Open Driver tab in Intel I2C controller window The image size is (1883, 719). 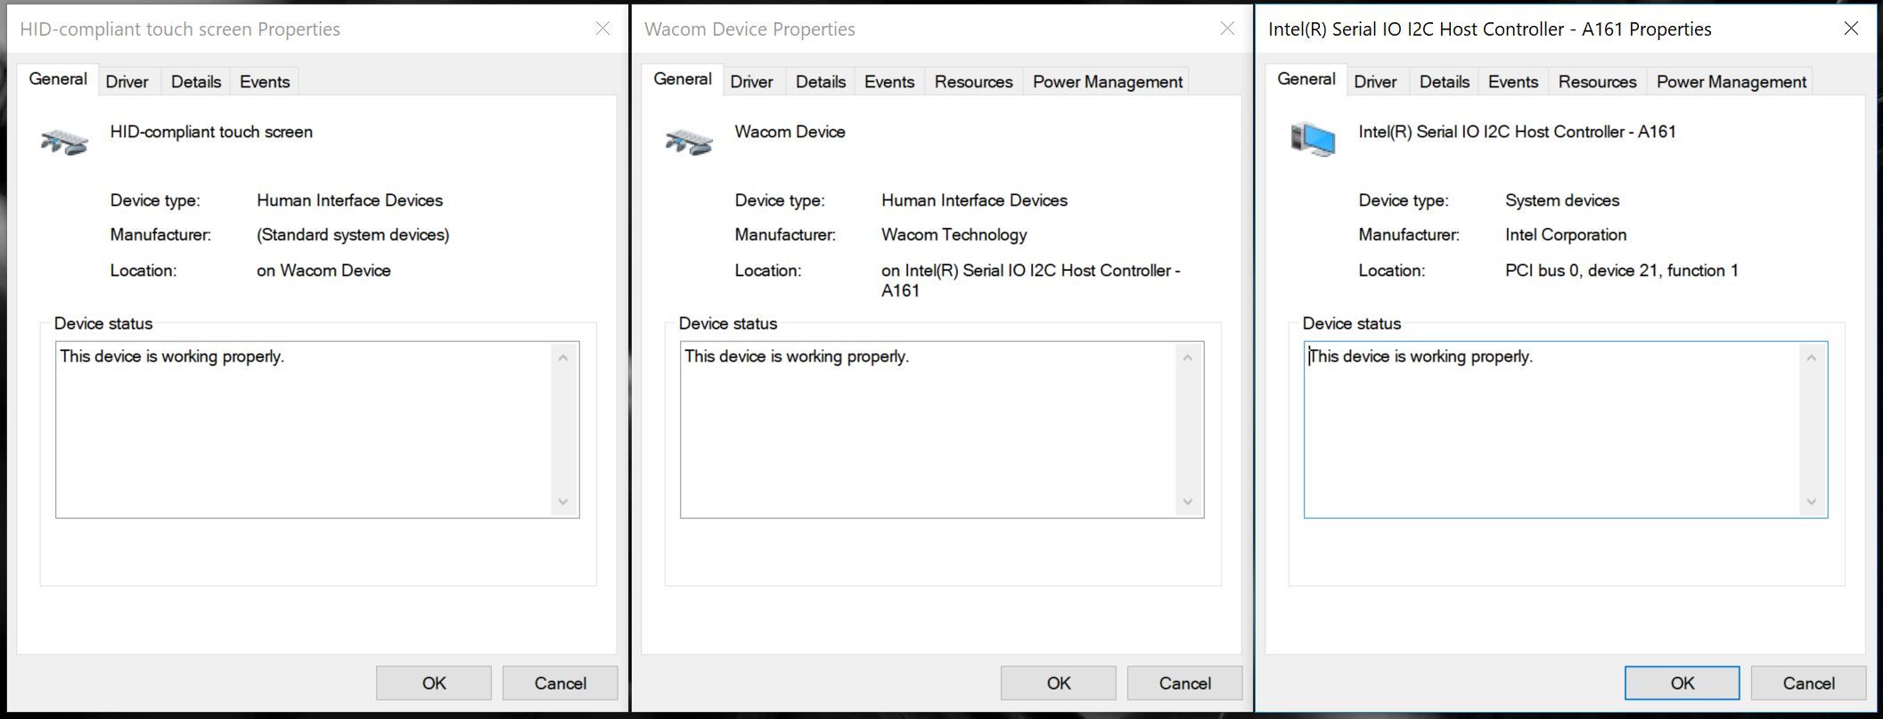coord(1376,82)
